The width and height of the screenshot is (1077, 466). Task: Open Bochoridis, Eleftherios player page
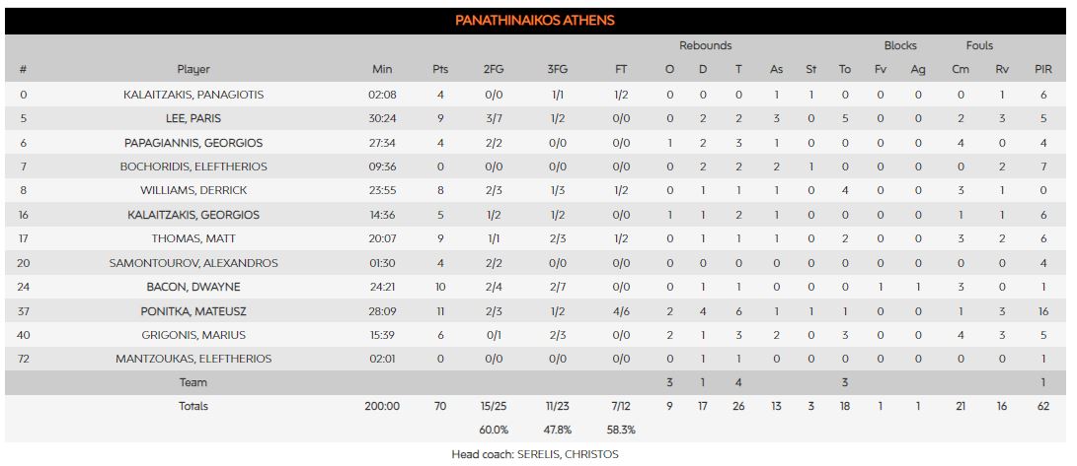[193, 166]
